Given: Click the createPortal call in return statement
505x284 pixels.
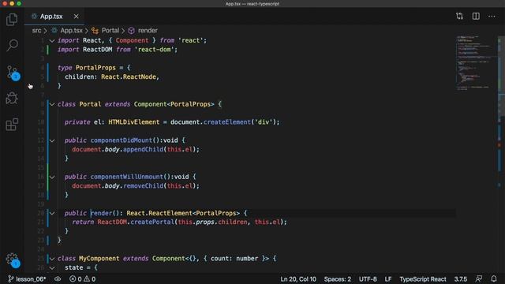Looking at the screenshot, I should [x=152, y=222].
